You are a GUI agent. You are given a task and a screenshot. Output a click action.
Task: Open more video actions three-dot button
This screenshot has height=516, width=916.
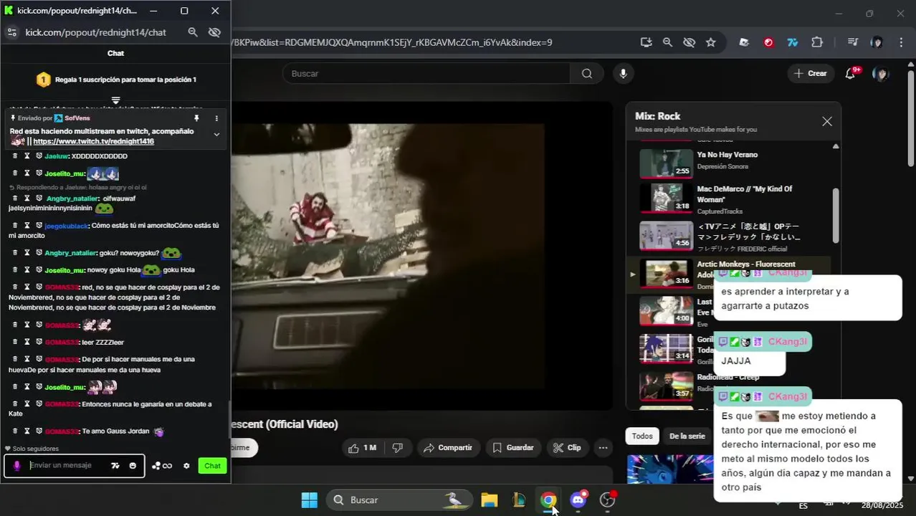[603, 448]
